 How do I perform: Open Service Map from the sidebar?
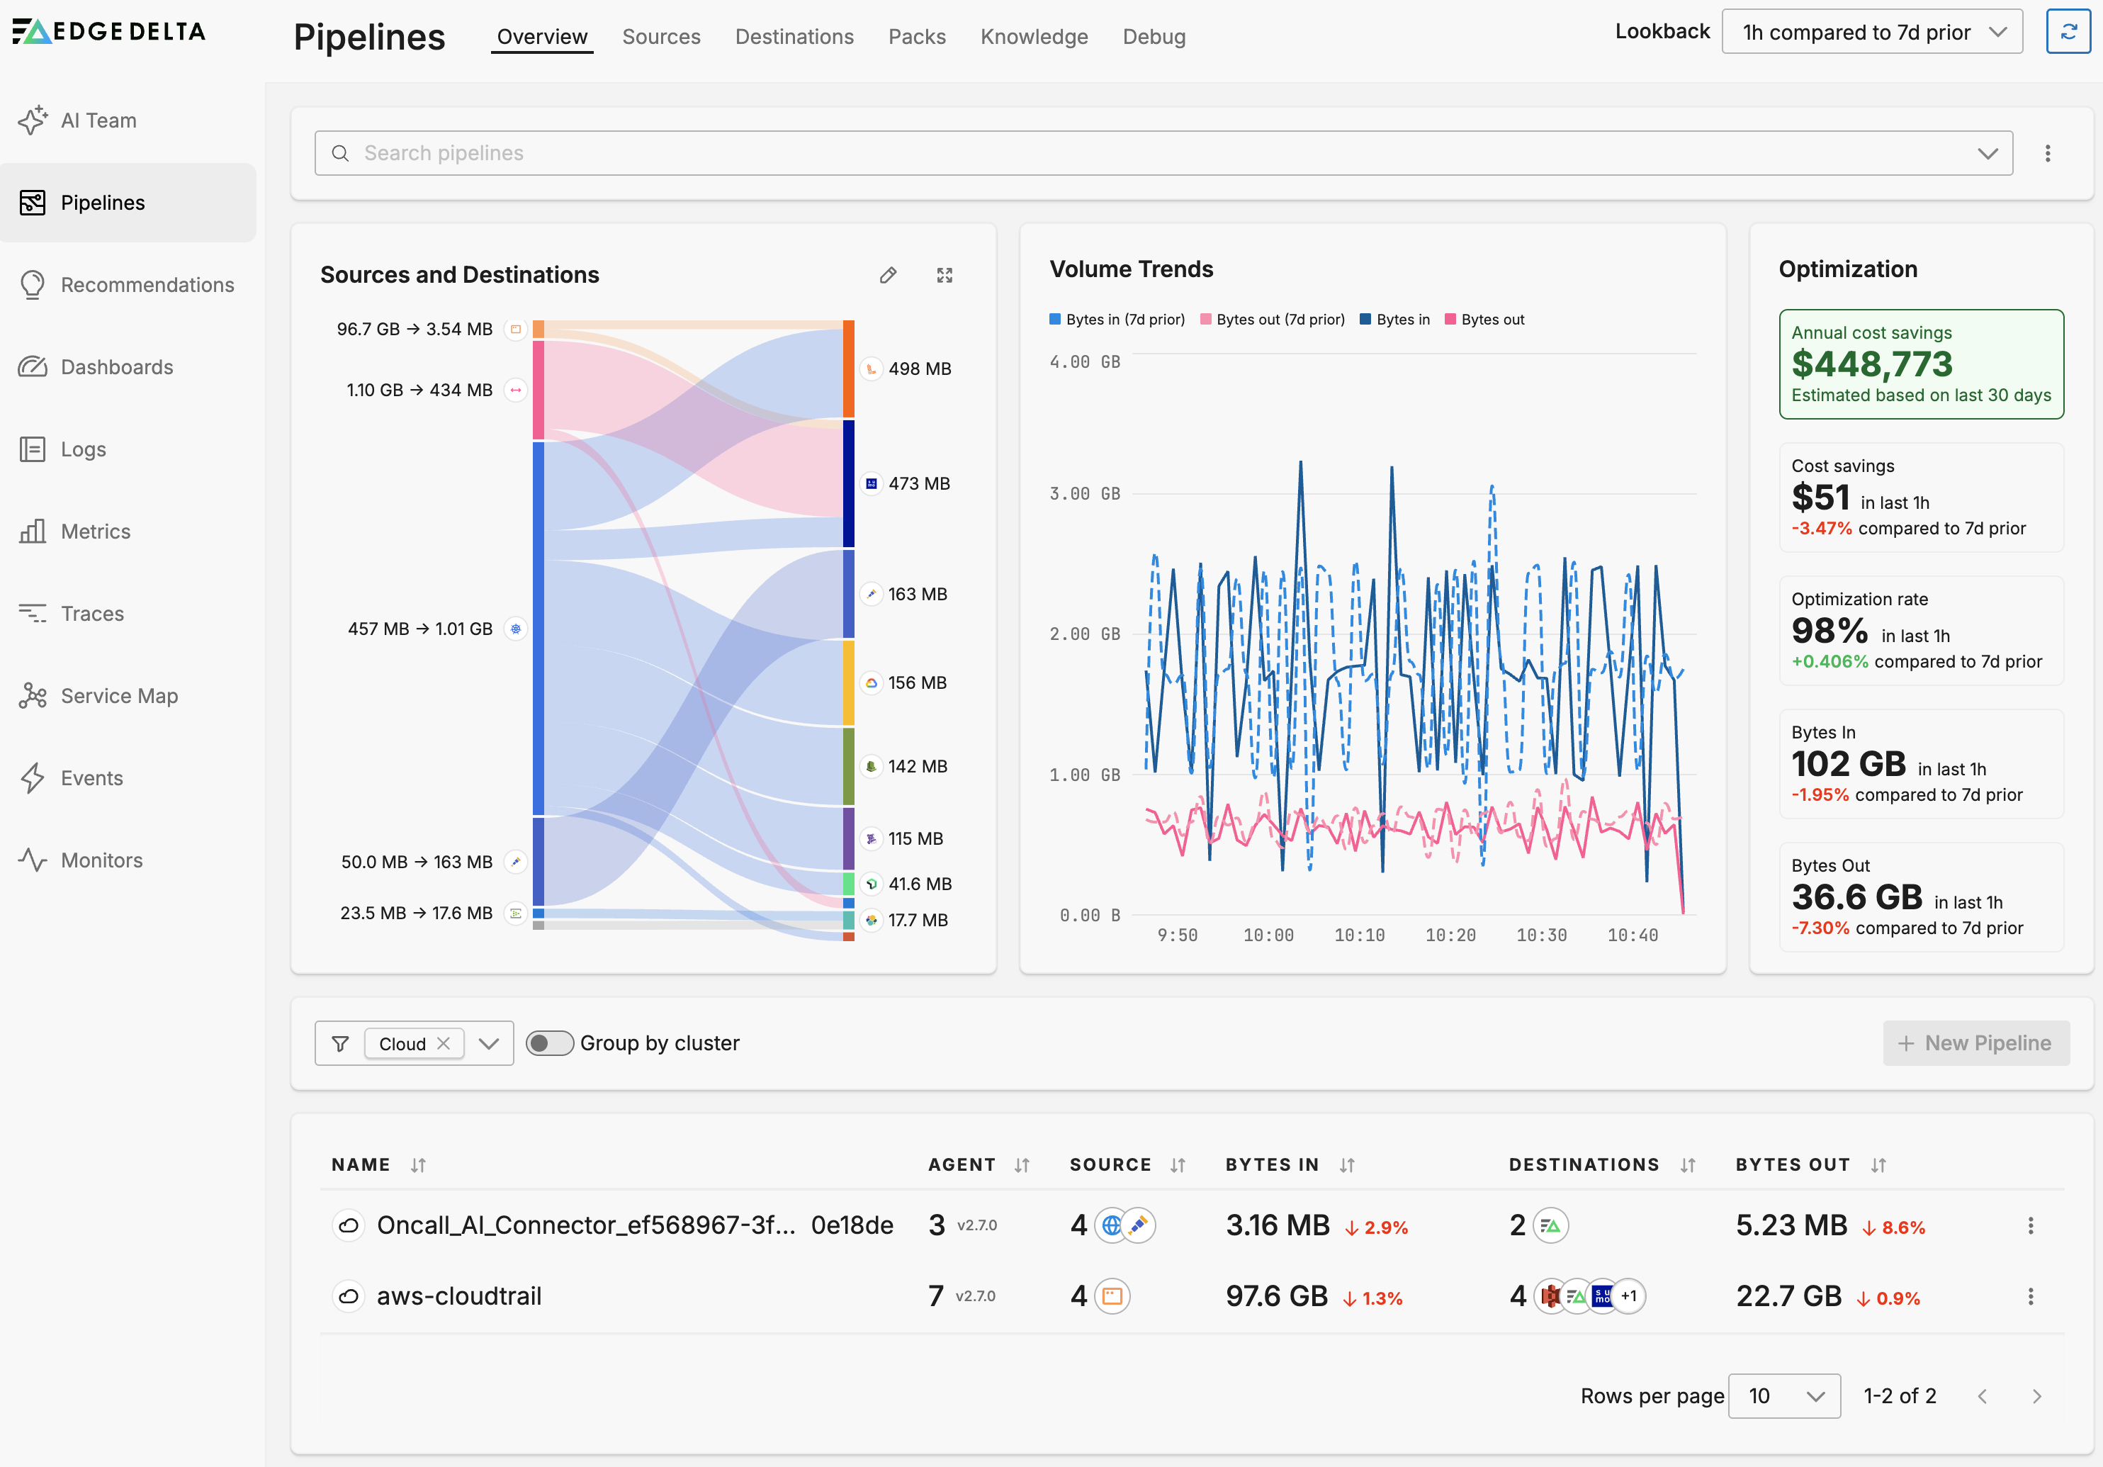point(119,695)
